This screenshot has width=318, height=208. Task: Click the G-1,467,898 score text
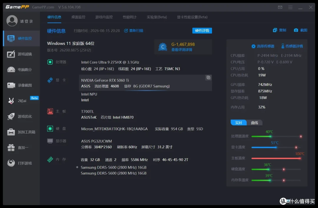tap(183, 44)
